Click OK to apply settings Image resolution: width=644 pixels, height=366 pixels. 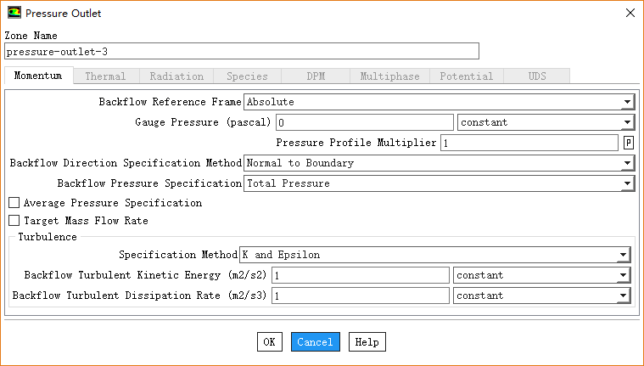coord(269,342)
